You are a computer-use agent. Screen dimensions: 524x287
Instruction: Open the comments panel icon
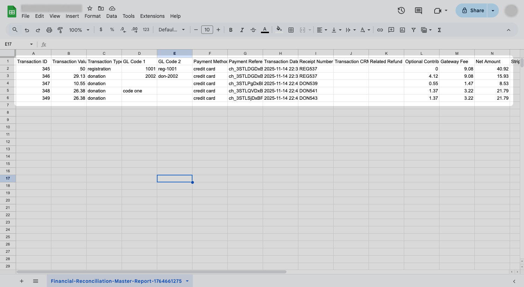418,10
